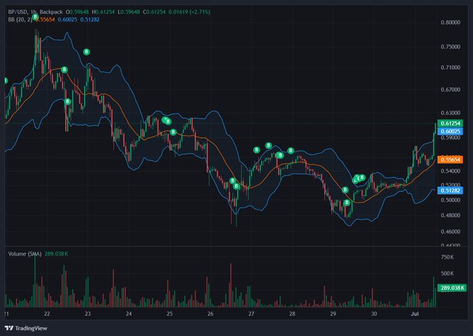
Task: Click the isolated B marker near the 0.75000 level
Action: (86, 52)
